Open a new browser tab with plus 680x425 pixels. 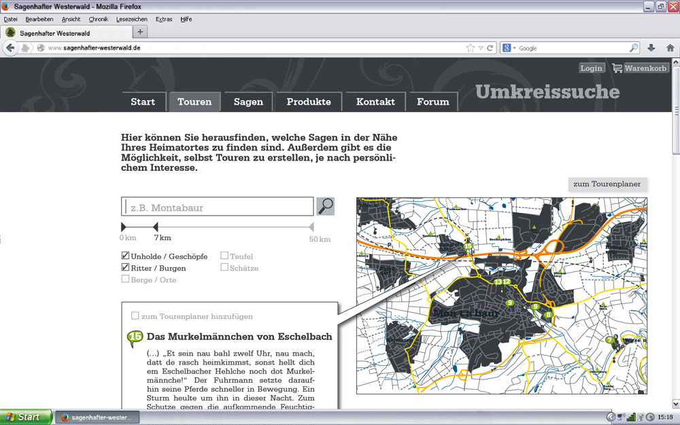[x=140, y=32]
